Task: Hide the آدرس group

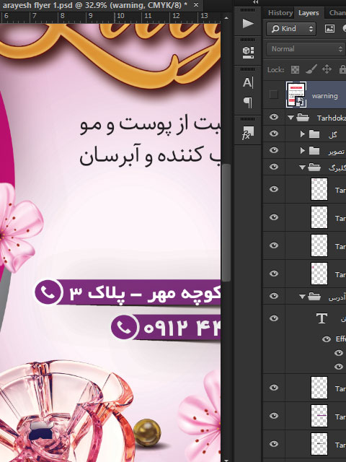Action: [x=274, y=296]
